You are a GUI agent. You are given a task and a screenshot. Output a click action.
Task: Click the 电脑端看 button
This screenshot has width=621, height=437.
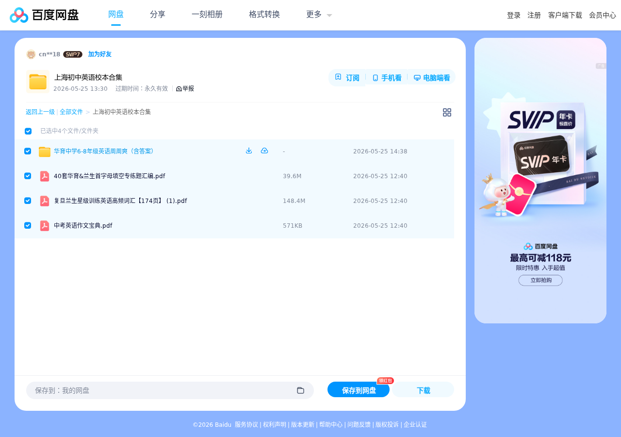432,78
